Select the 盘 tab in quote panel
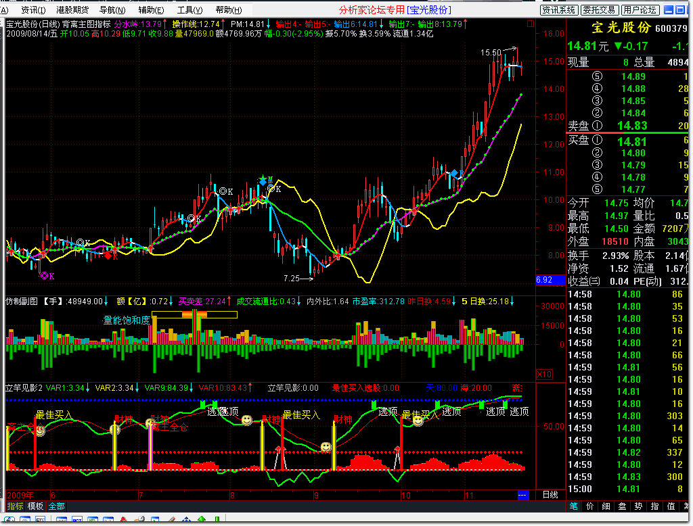Image resolution: width=693 pixels, height=526 pixels. (623, 506)
